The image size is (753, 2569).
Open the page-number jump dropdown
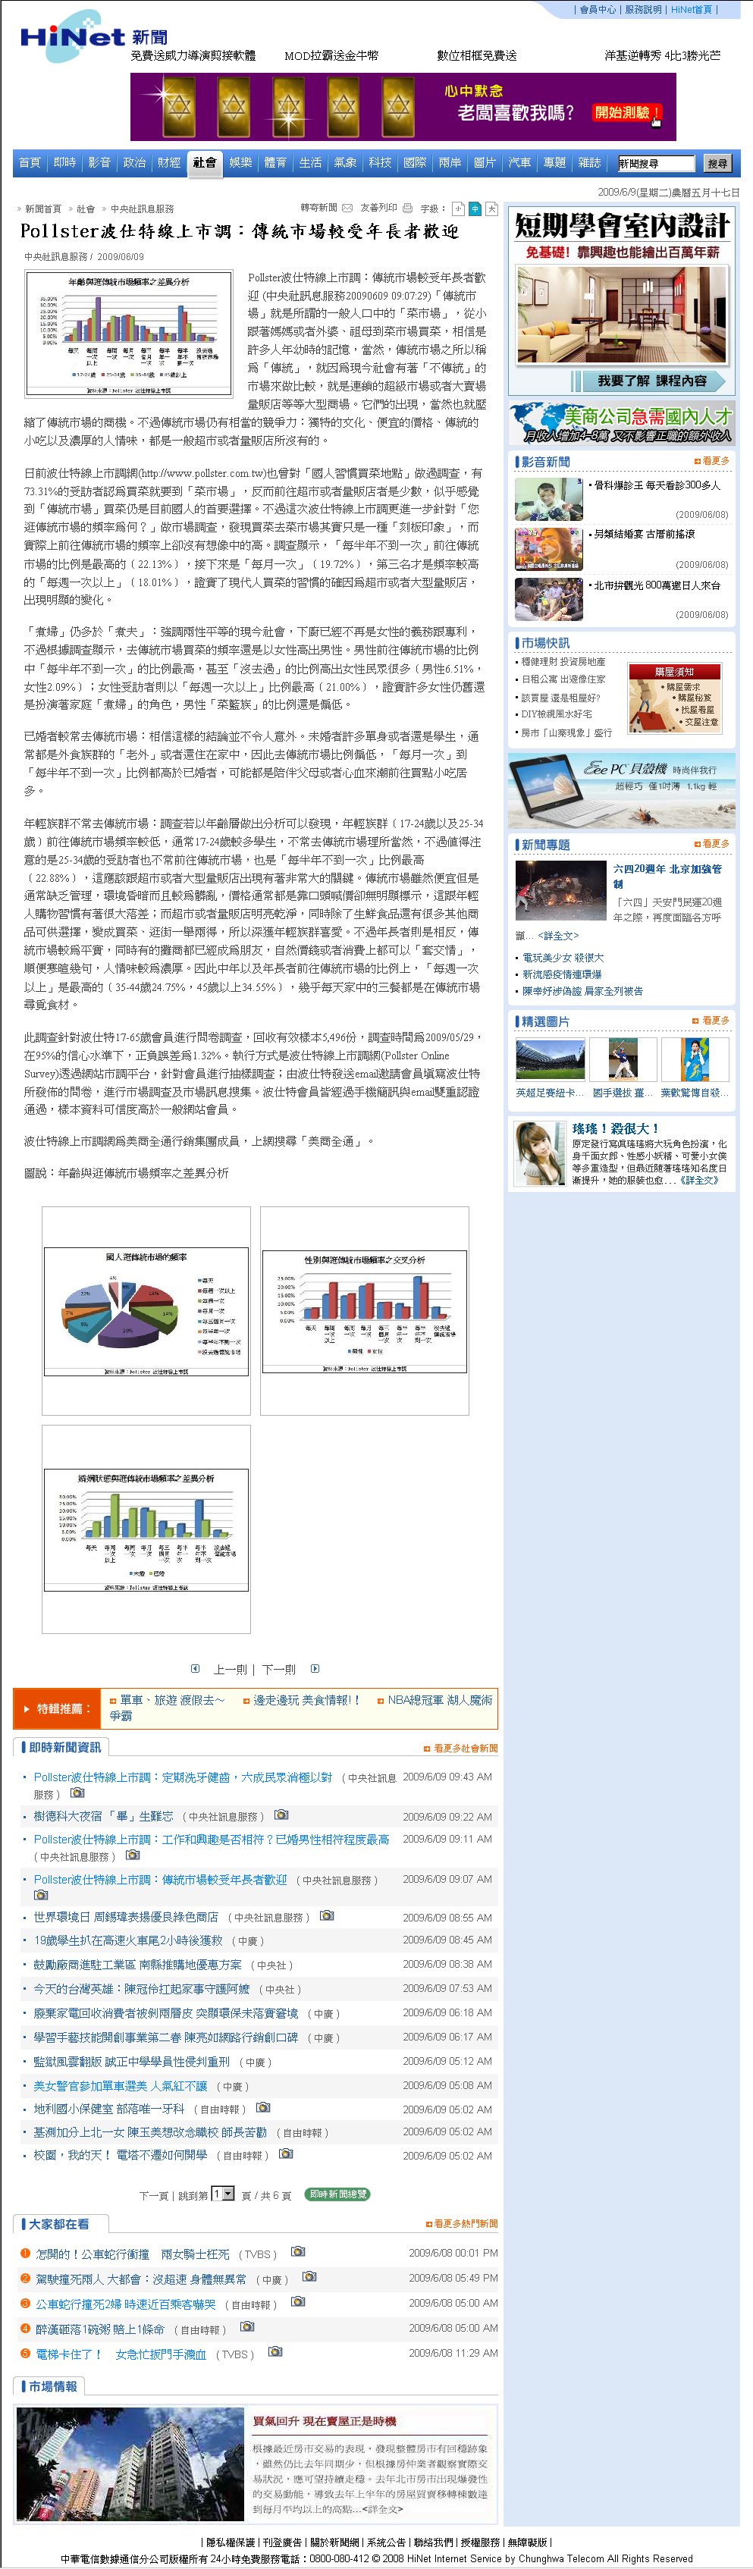pyautogui.click(x=222, y=2193)
